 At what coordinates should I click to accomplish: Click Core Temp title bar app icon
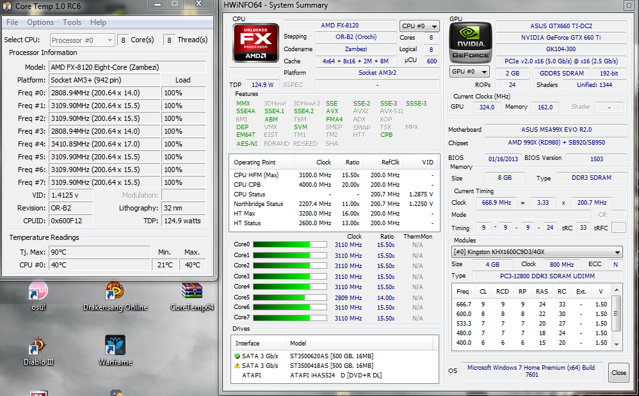tap(7, 6)
